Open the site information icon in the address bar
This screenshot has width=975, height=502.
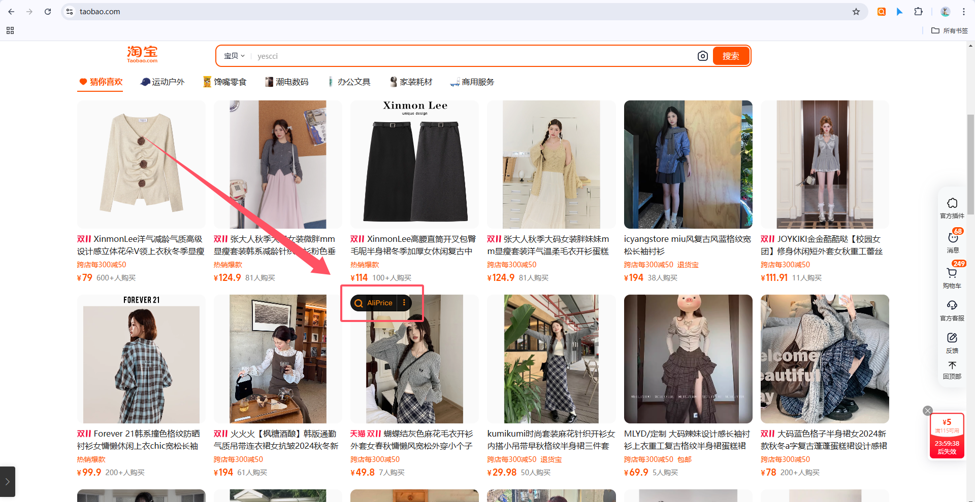click(x=70, y=11)
